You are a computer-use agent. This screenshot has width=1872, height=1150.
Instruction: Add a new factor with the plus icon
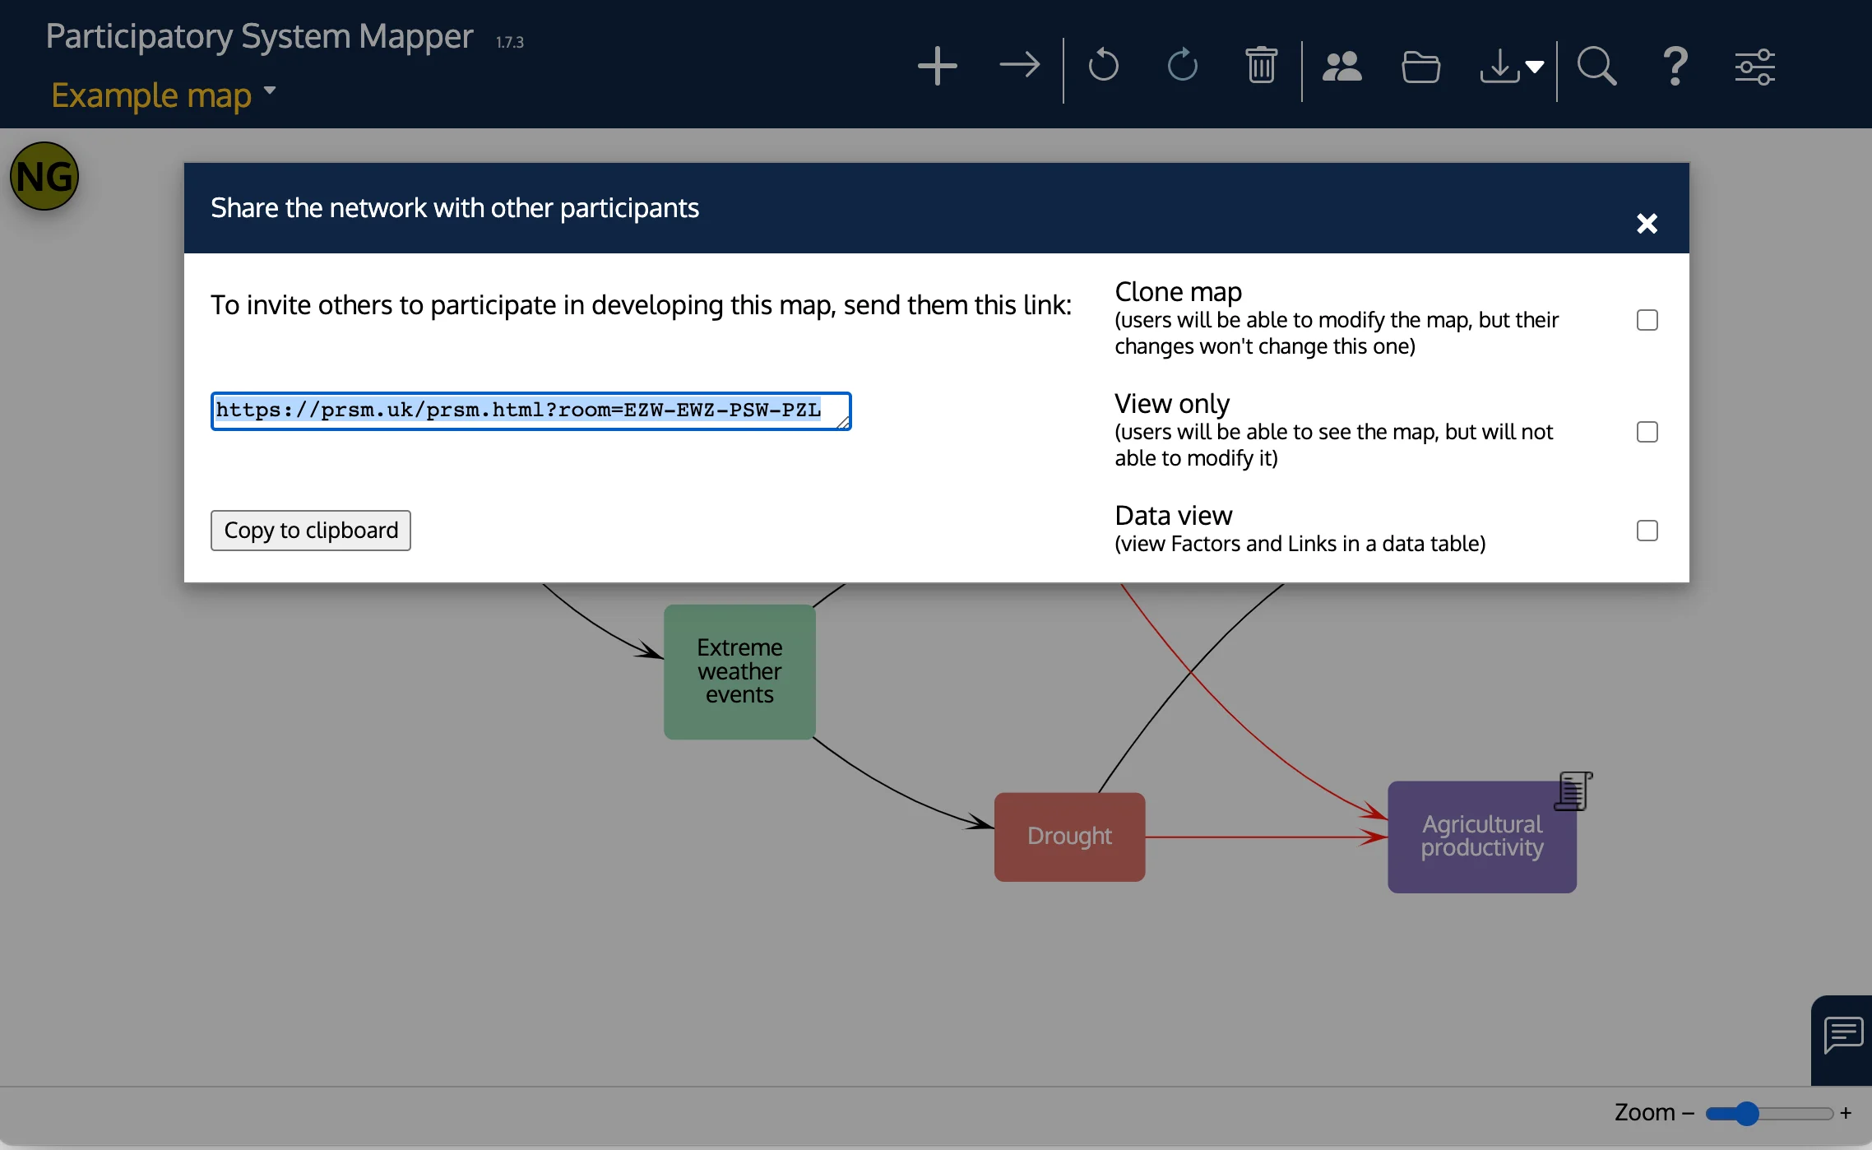tap(937, 66)
